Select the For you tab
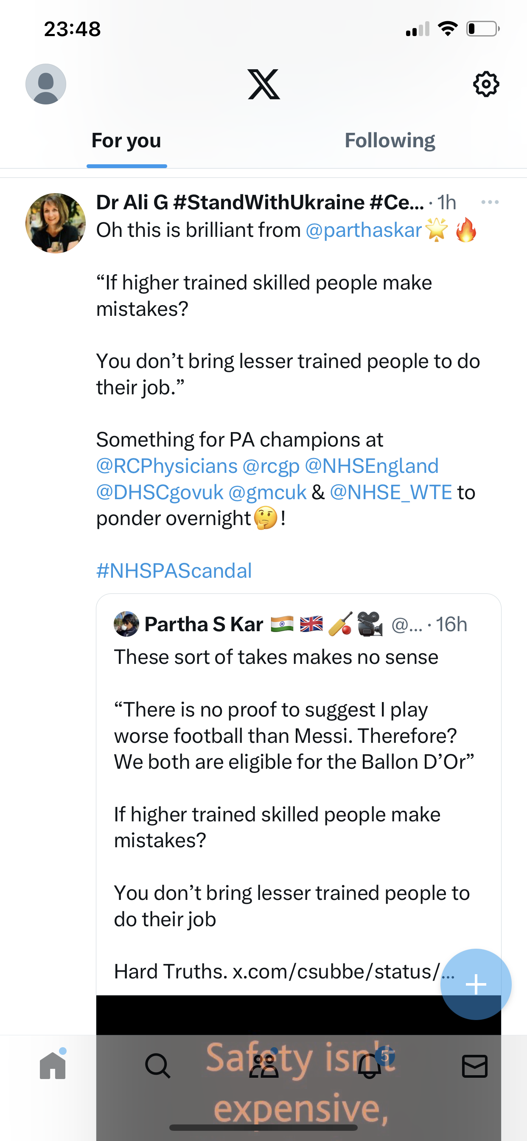 (x=126, y=141)
